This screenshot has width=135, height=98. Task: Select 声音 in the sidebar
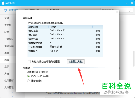(7, 73)
